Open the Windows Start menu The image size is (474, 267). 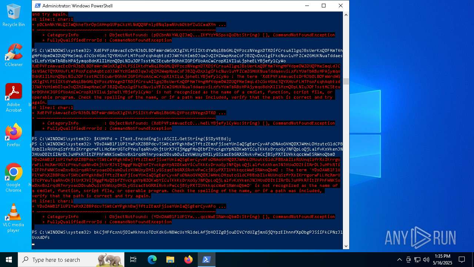pos(9,260)
